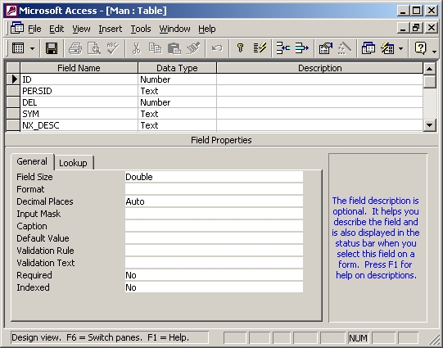Click the Access key icon in title bar
This screenshot has width=443, height=348.
coord(11,11)
